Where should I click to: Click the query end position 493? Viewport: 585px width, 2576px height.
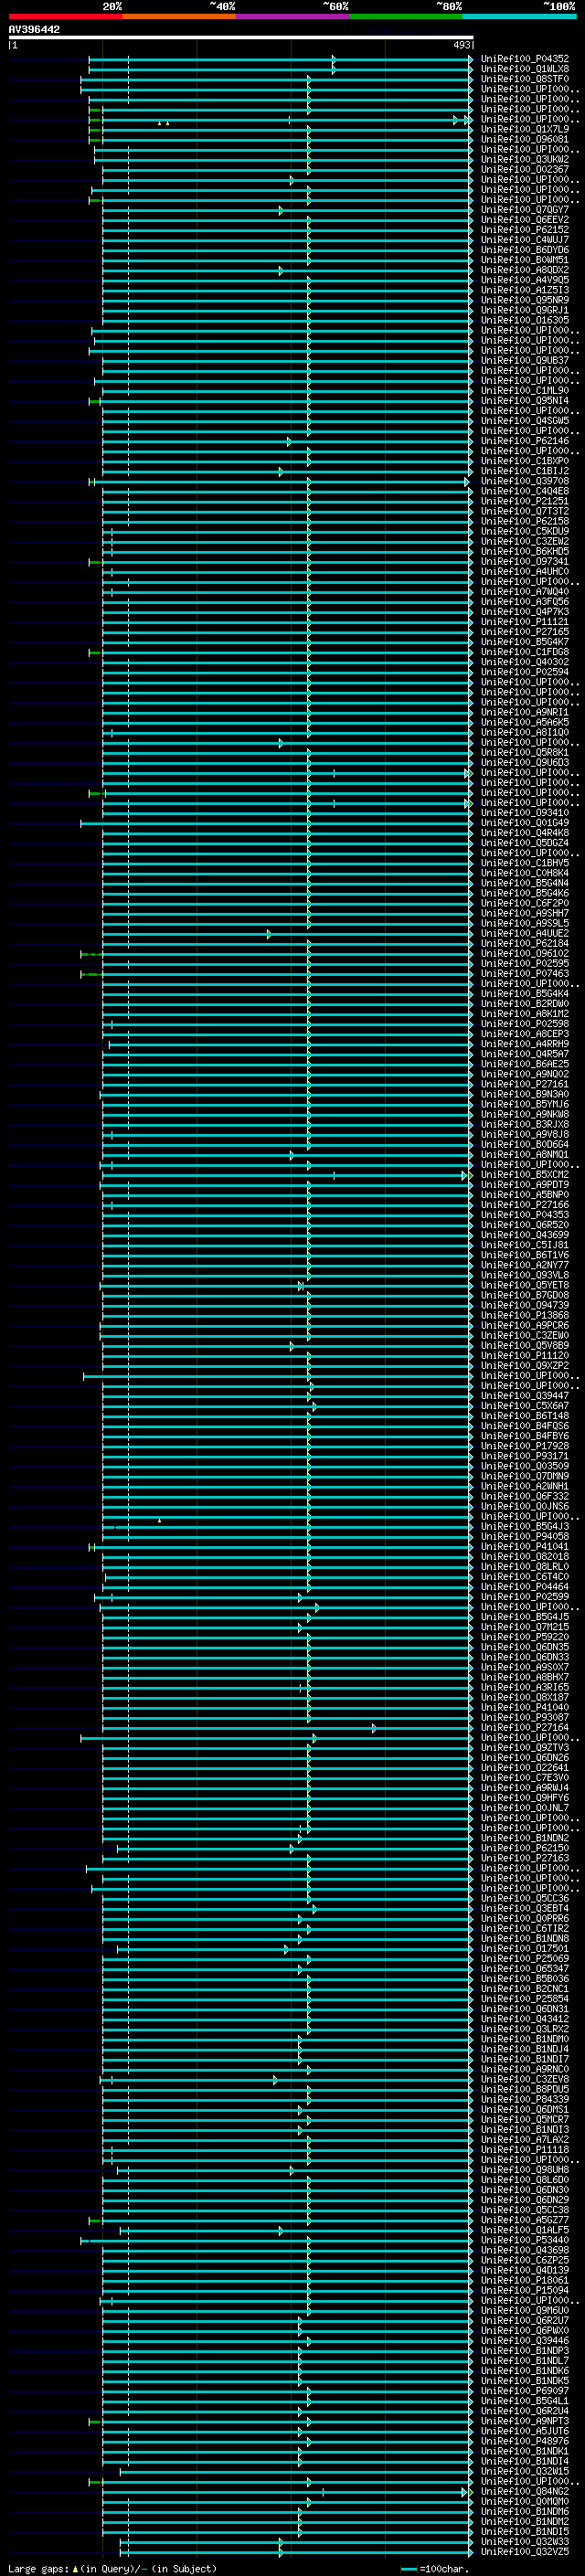click(x=462, y=45)
